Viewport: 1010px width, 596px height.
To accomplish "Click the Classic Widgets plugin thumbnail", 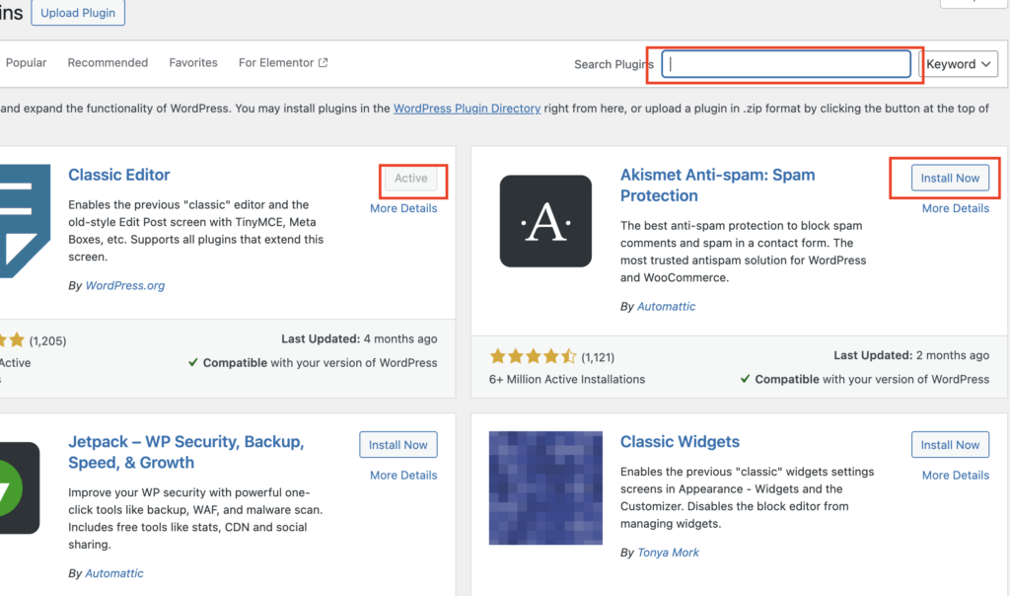I will (x=545, y=487).
